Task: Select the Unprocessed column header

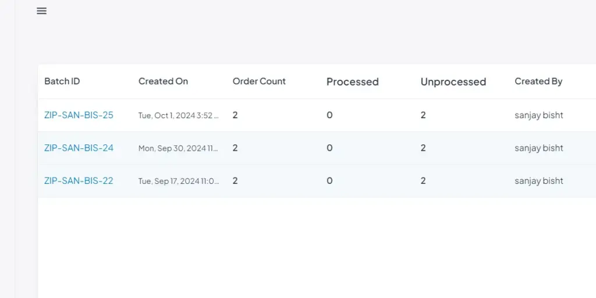Action: click(453, 82)
